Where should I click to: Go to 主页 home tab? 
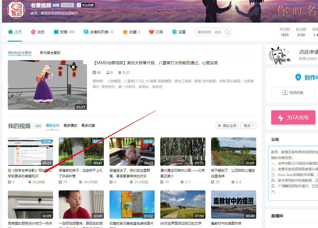click(15, 32)
